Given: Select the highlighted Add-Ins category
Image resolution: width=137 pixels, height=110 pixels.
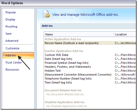Looking at the screenshot, I should click(x=18, y=55).
